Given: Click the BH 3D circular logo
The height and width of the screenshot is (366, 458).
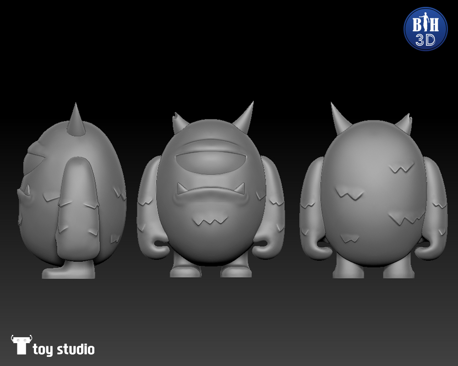Looking at the screenshot, I should pyautogui.click(x=425, y=28).
